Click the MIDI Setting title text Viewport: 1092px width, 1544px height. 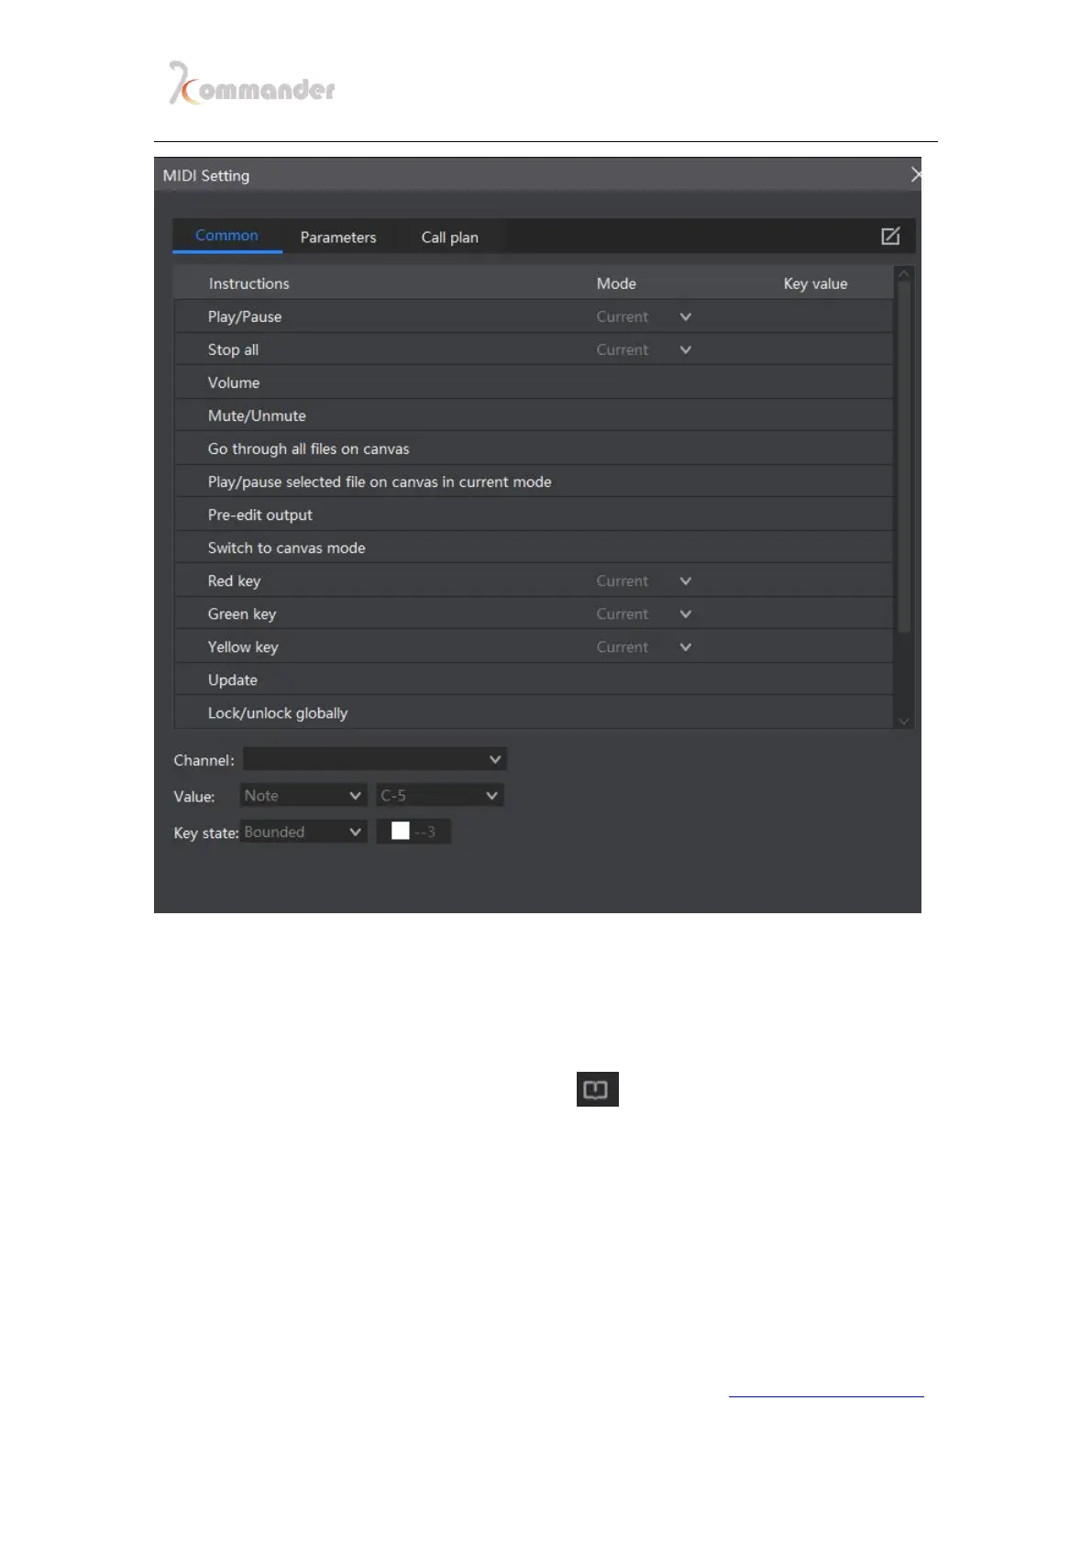coord(206,175)
